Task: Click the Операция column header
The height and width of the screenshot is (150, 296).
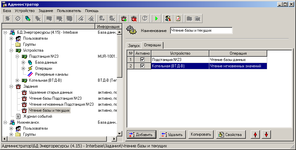Action: 238,53
